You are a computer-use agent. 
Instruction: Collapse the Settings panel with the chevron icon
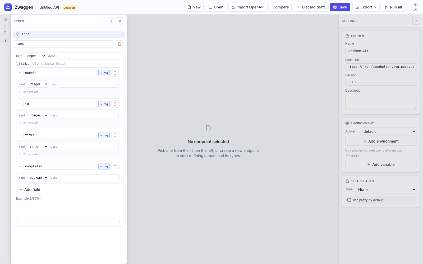[416, 21]
